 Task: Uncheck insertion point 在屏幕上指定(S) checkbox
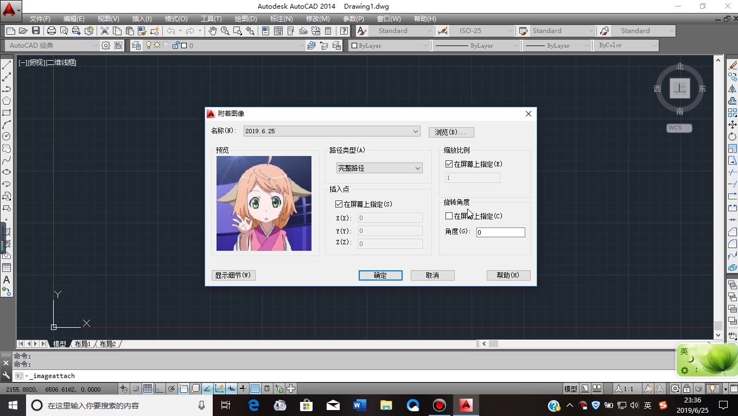click(339, 204)
